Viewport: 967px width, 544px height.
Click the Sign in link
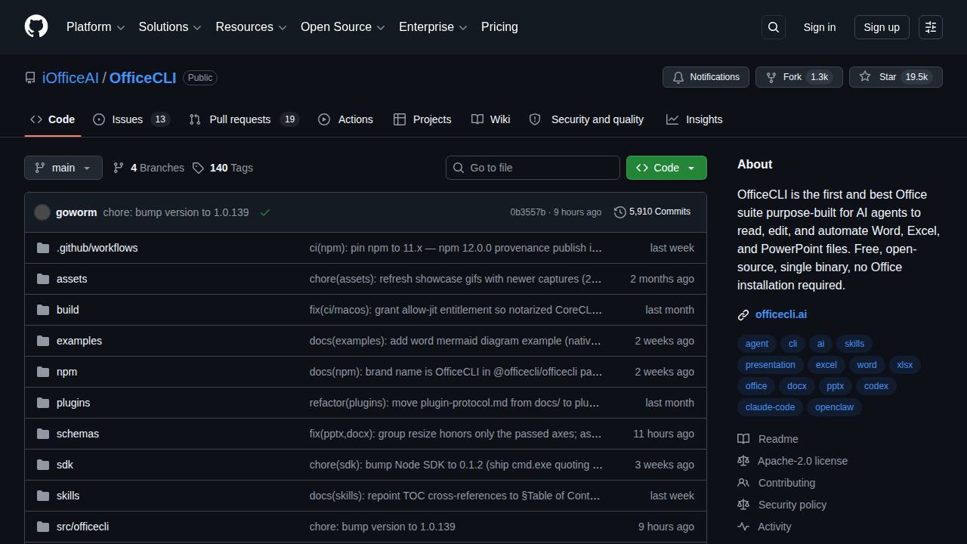(820, 27)
